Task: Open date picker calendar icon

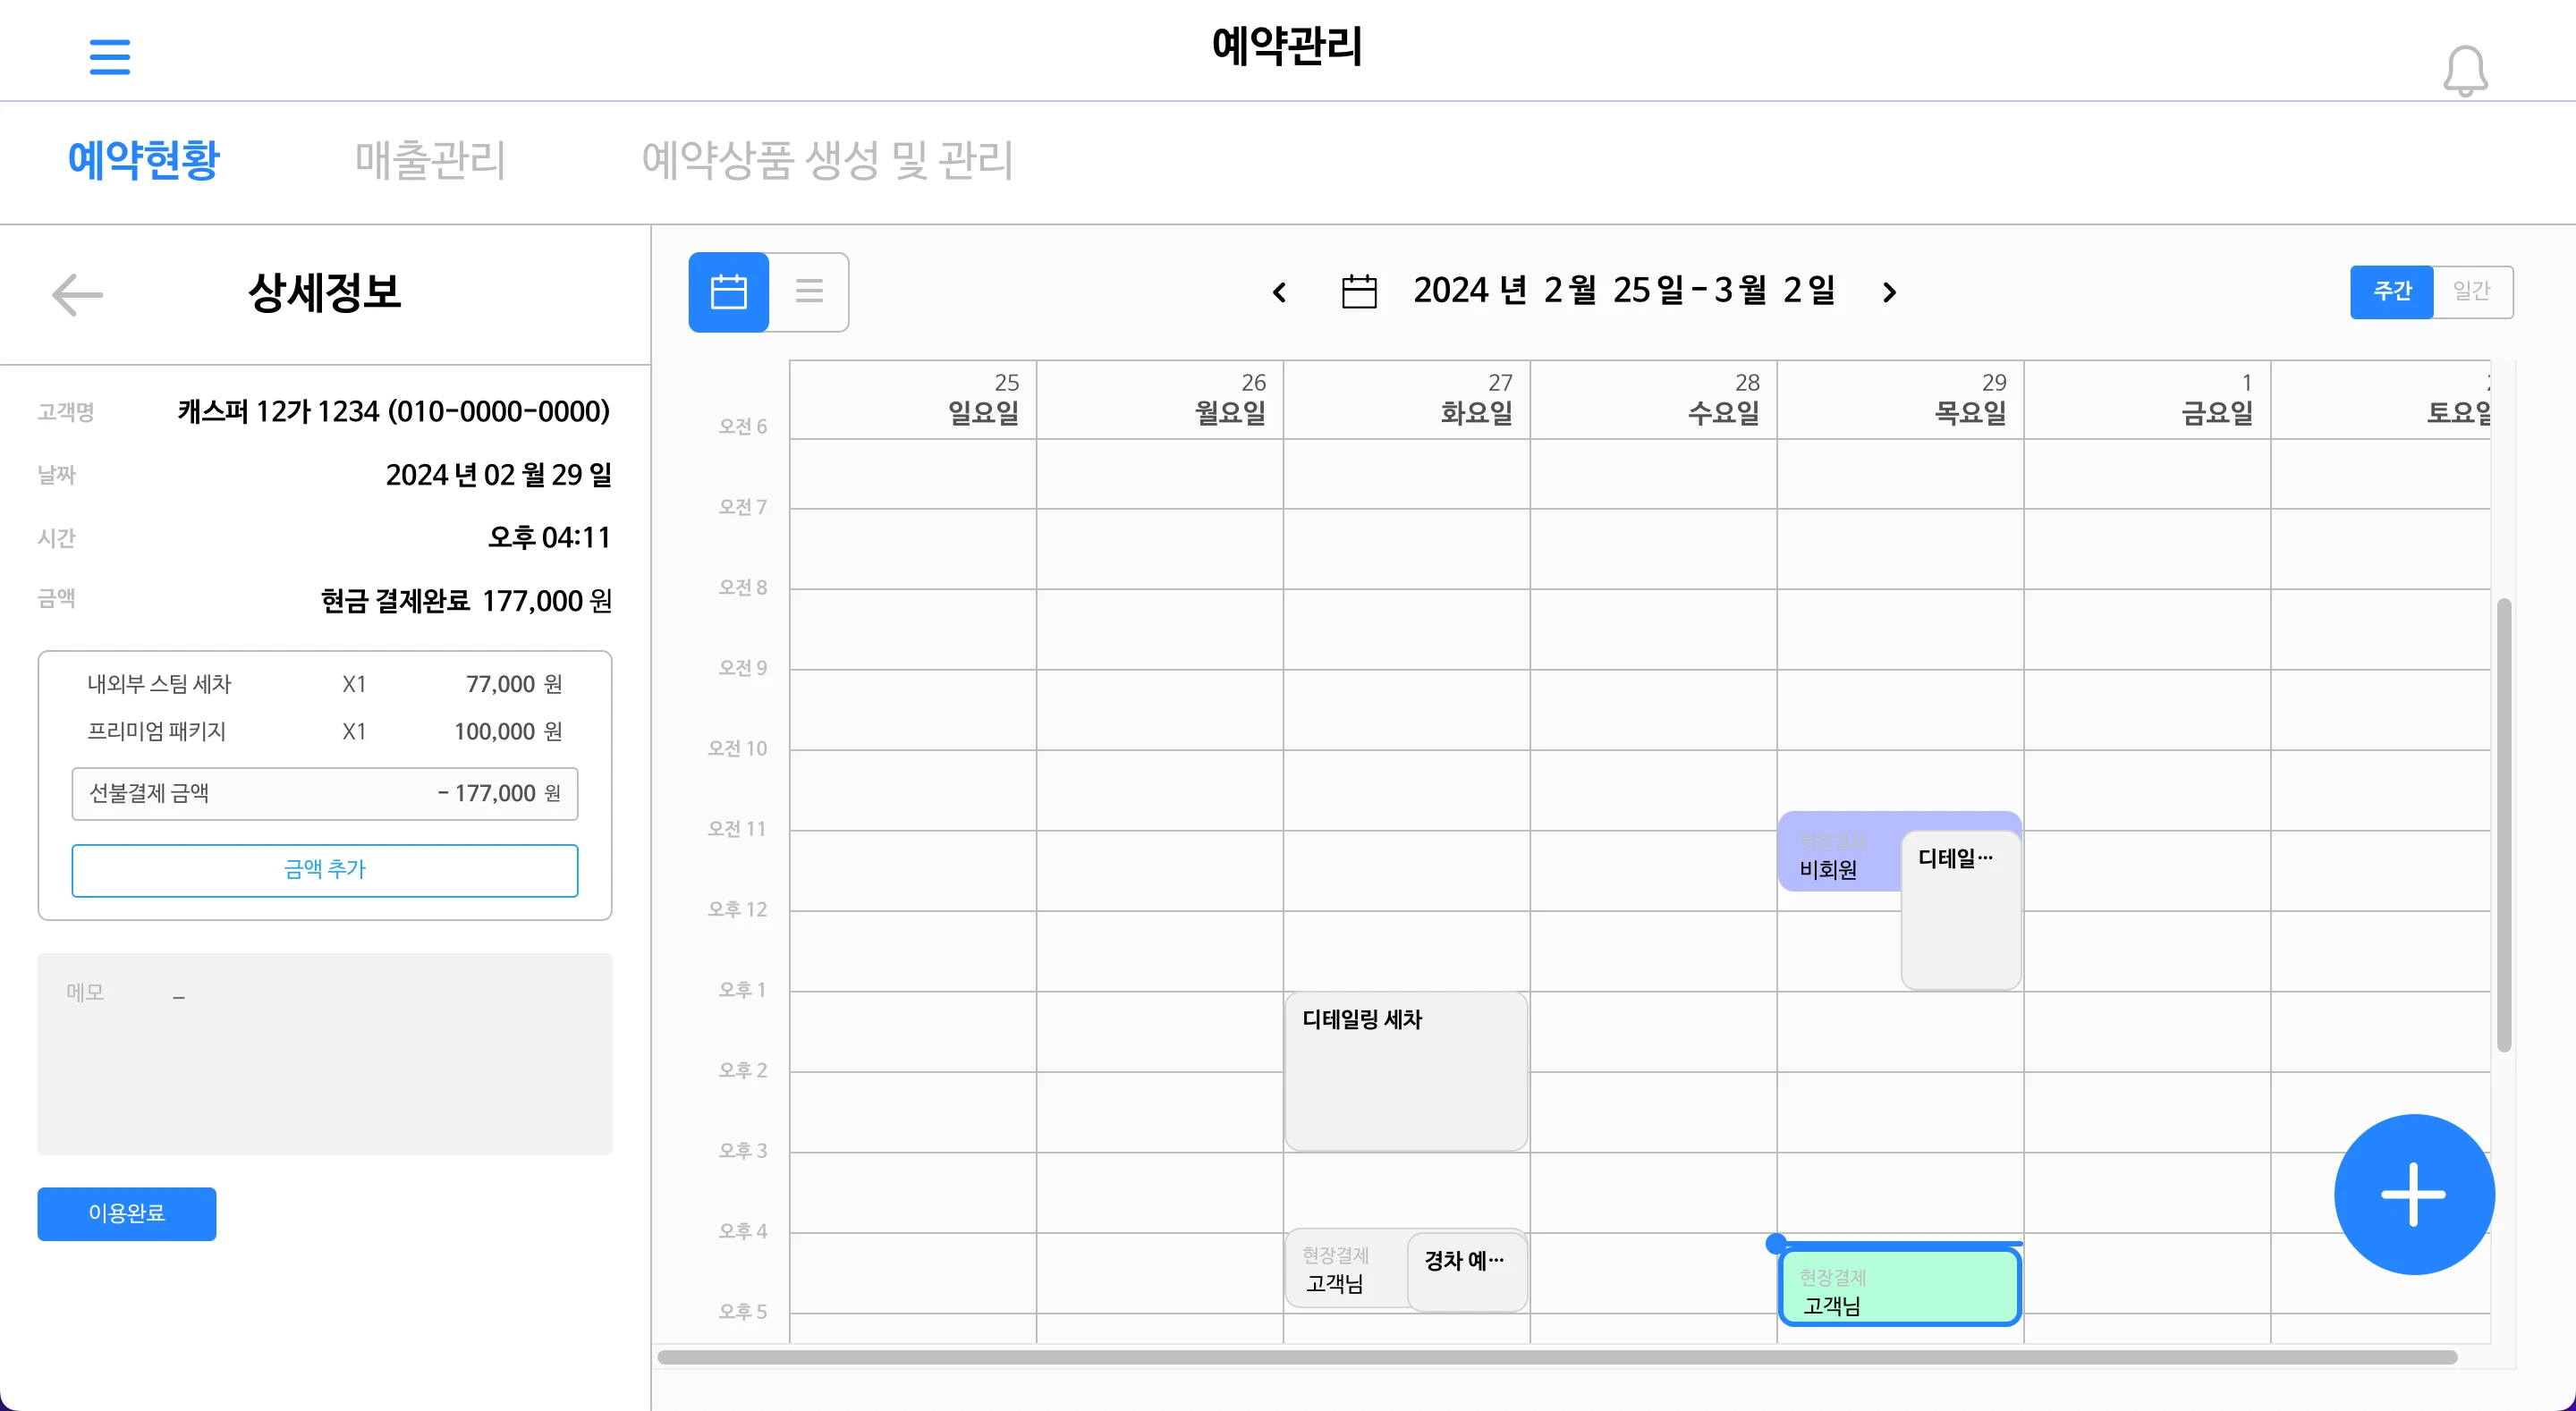Action: [1359, 291]
